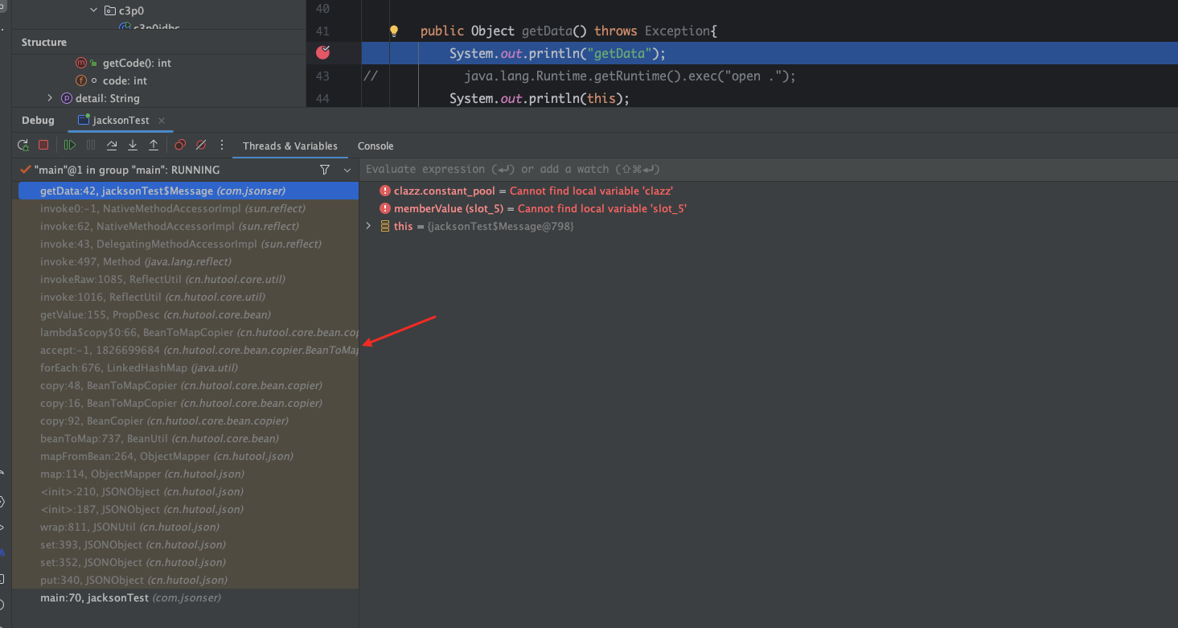Open more debugger actions menu

point(222,146)
